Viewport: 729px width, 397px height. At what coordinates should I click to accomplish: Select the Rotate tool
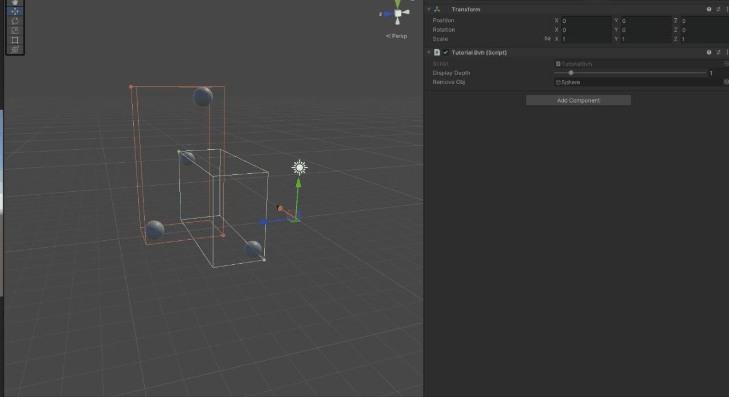[15, 21]
